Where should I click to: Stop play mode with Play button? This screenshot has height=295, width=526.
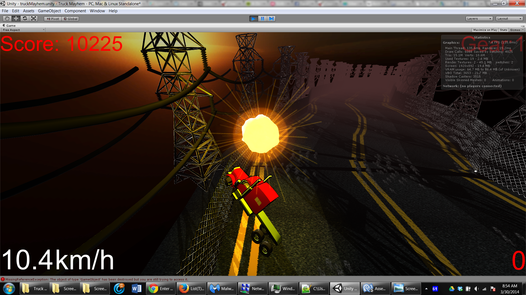click(253, 19)
